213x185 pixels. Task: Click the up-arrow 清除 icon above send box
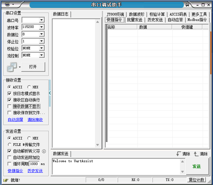pos(196,154)
